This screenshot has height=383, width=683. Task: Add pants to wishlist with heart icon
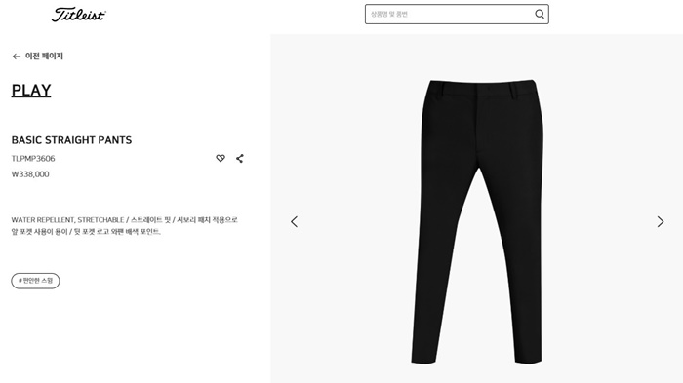[221, 159]
